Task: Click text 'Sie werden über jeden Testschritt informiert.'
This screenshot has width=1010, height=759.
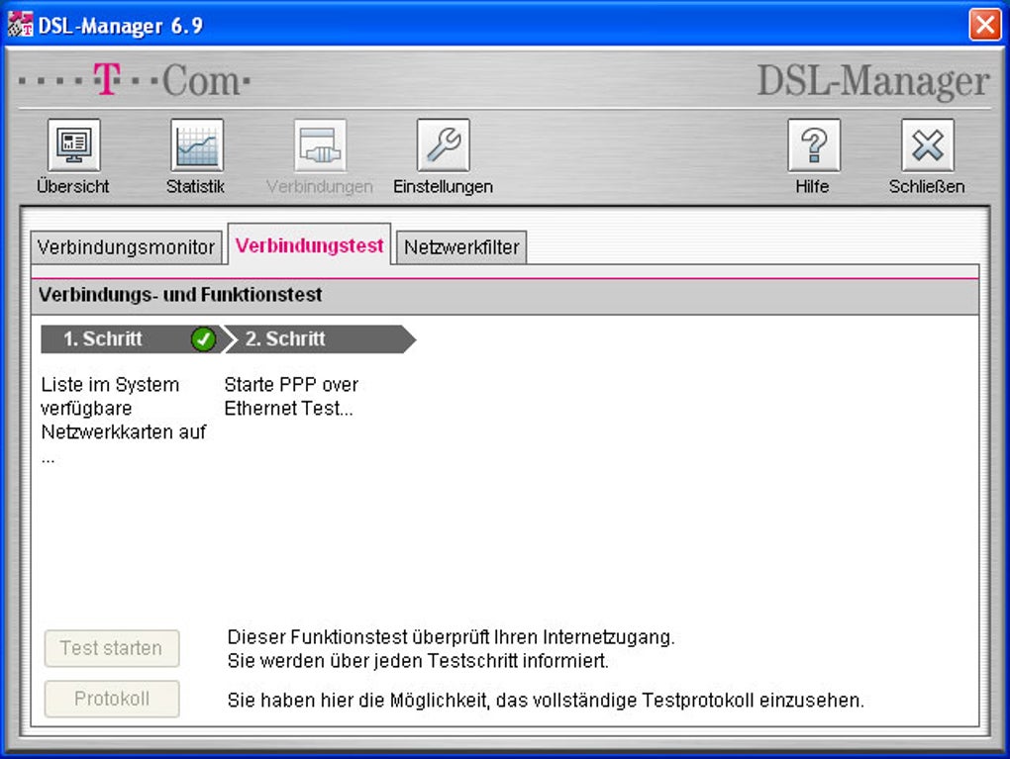Action: 418,661
